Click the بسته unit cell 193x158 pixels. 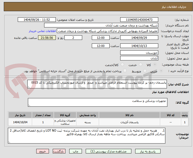[88, 122]
